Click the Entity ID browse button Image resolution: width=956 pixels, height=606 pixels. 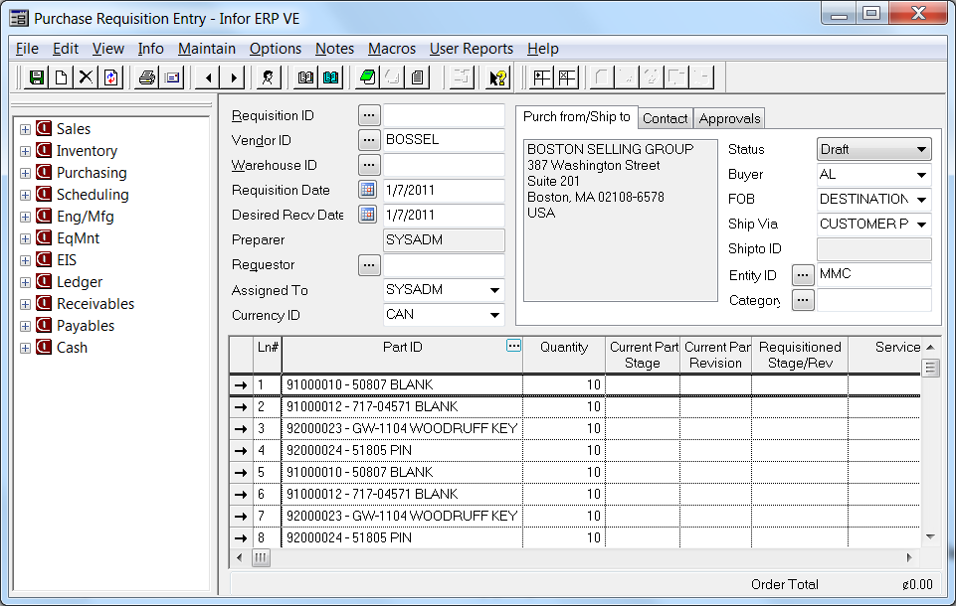[x=803, y=275]
